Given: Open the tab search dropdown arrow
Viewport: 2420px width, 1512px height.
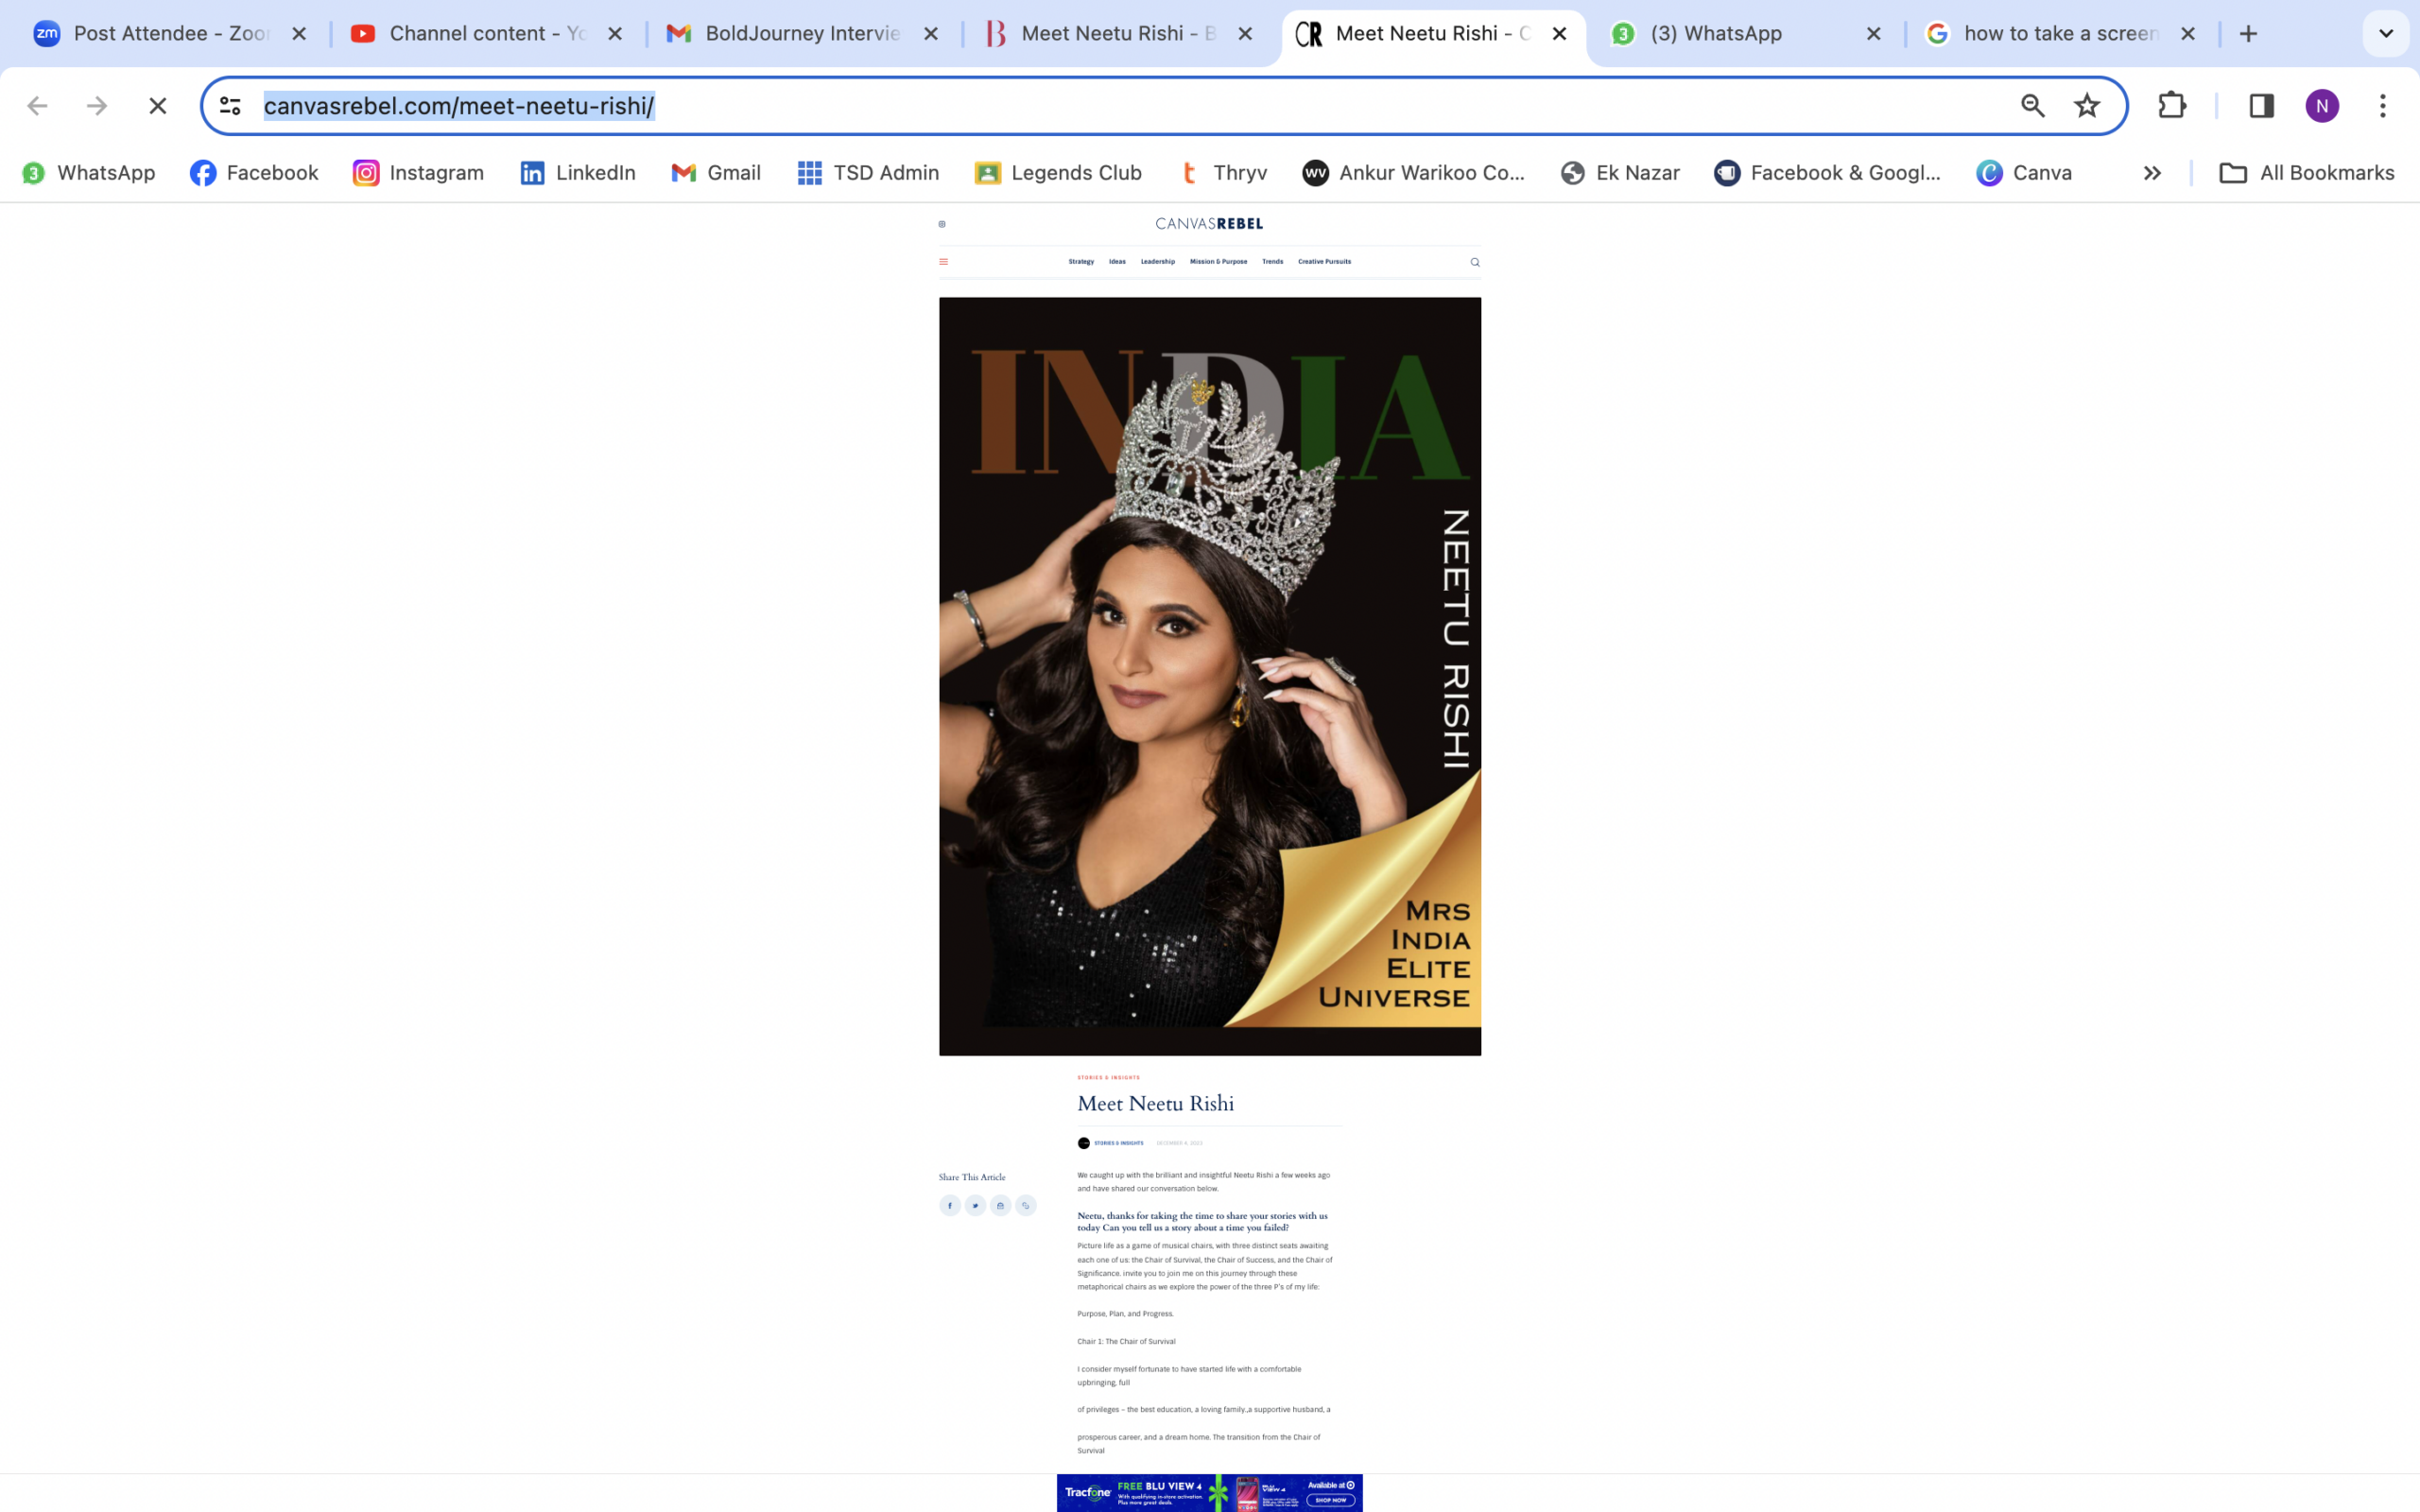Looking at the screenshot, I should tap(2385, 34).
